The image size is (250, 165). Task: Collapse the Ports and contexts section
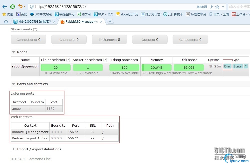tap(30, 84)
